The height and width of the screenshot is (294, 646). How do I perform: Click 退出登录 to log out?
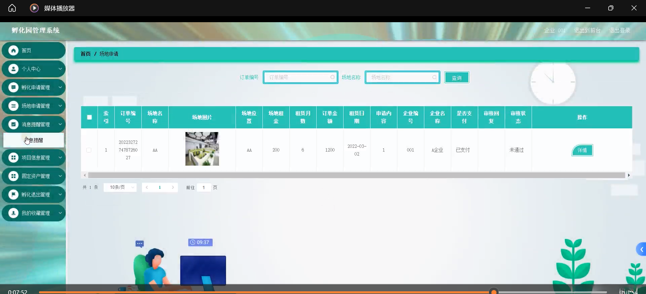[619, 30]
